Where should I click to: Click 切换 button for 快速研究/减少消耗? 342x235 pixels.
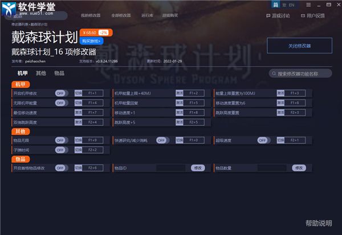pyautogui.click(x=180, y=140)
